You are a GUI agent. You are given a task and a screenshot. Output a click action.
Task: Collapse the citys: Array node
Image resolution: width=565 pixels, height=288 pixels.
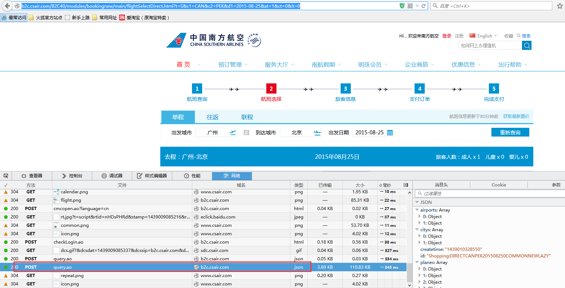pos(417,230)
